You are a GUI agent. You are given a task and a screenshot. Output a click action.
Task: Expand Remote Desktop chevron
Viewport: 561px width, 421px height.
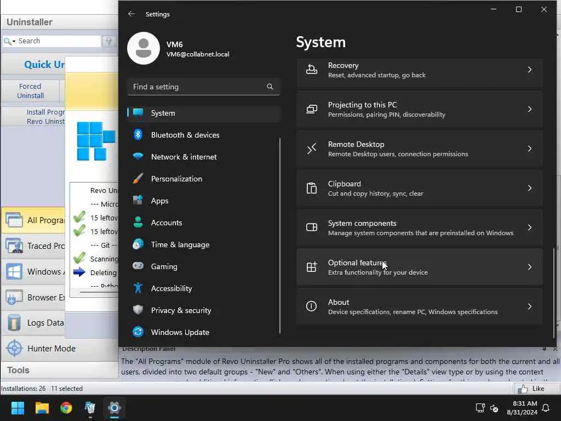click(530, 149)
